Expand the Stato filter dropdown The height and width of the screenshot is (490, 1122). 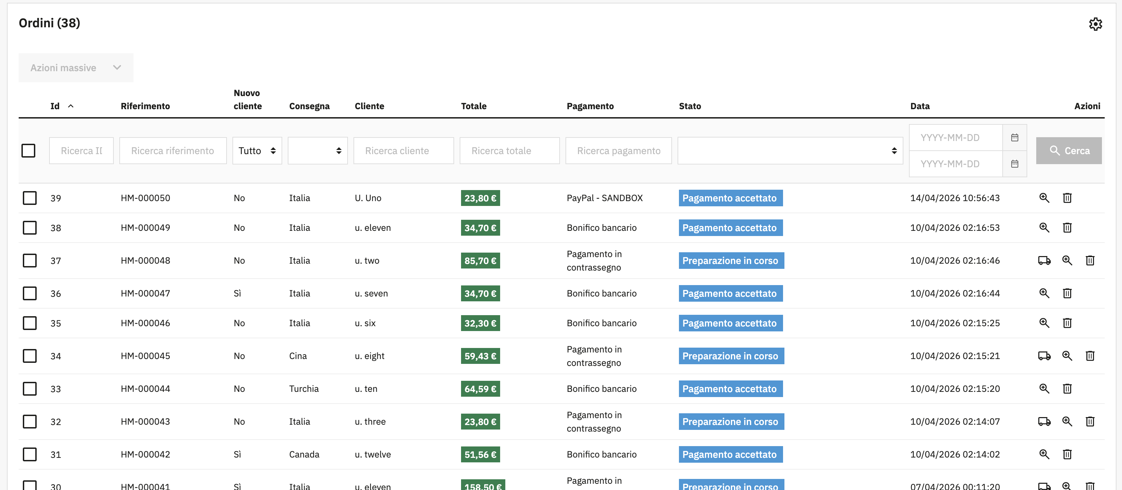[790, 150]
